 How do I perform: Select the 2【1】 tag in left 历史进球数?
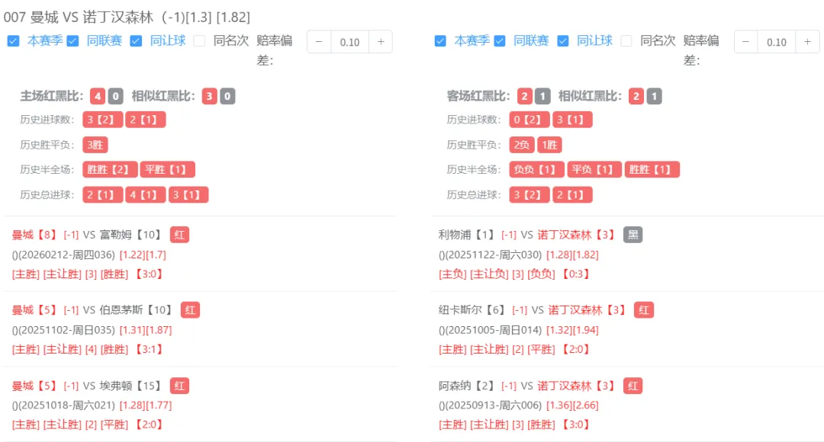[146, 120]
